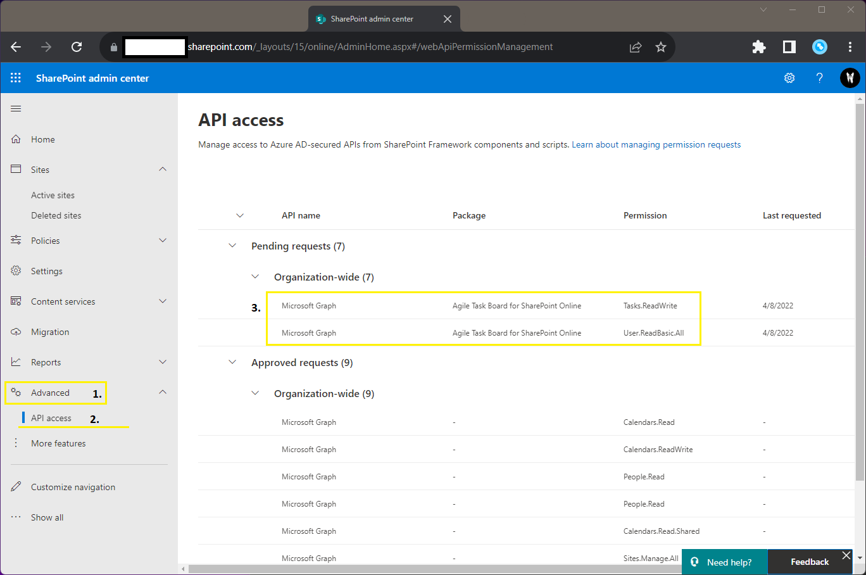The width and height of the screenshot is (866, 575).
Task: Select the User.ReadBasic.All pending request row
Action: (526, 332)
